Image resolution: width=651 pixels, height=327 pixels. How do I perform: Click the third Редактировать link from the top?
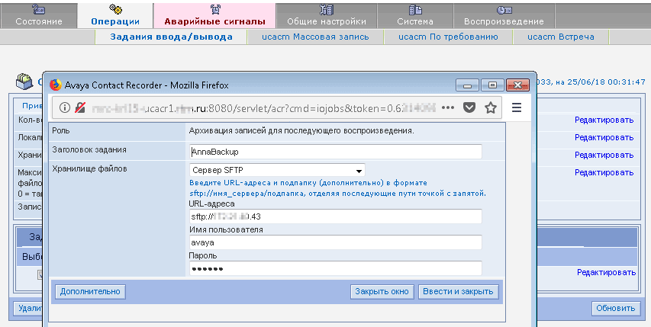[604, 155]
